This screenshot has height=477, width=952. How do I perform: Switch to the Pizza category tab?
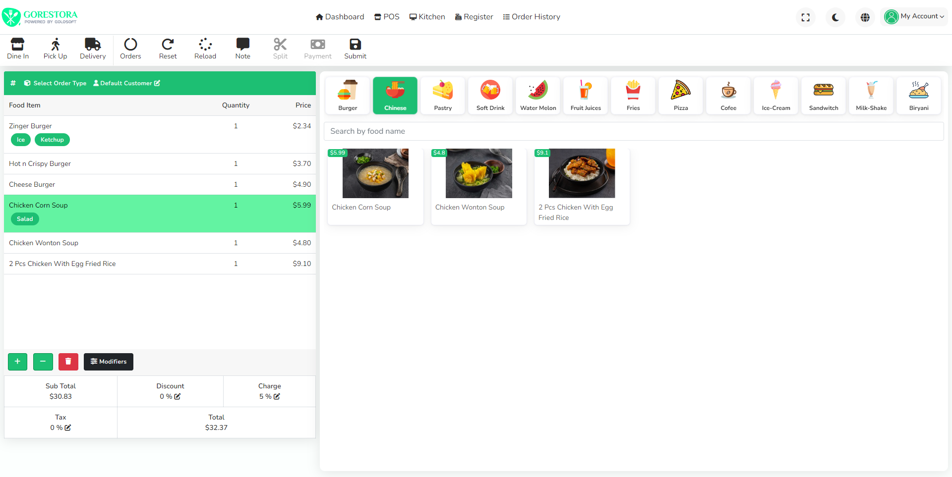coord(680,95)
